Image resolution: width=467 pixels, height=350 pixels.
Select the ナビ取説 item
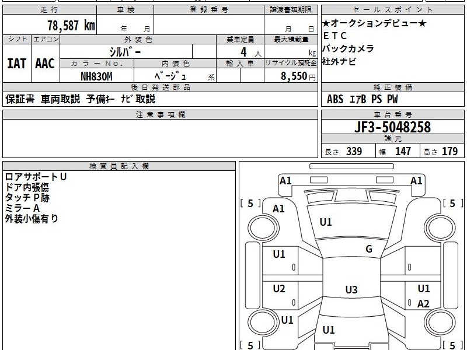[138, 99]
